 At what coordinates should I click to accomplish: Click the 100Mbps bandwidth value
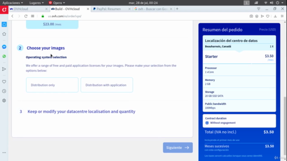[210, 108]
